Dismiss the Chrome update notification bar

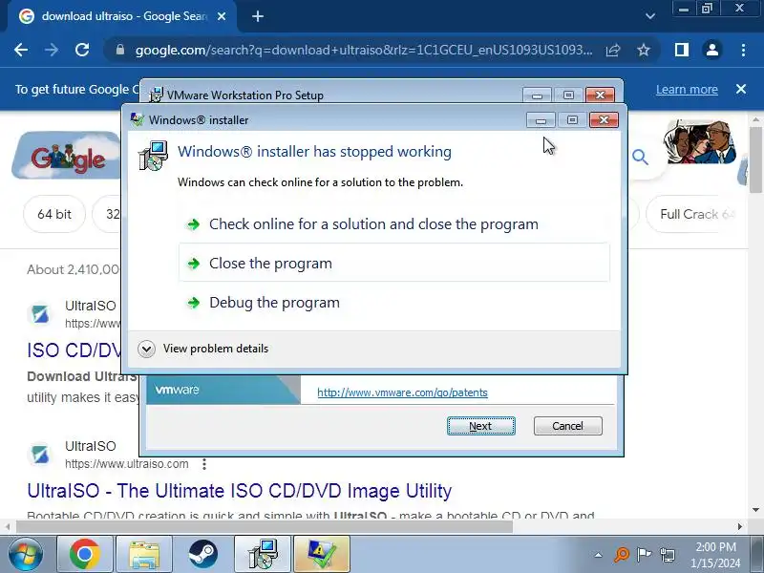pyautogui.click(x=741, y=89)
